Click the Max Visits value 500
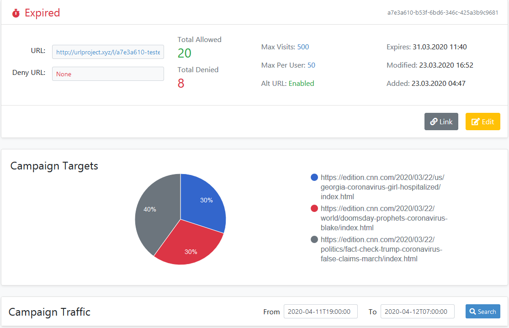This screenshot has width=509, height=328. coord(303,47)
